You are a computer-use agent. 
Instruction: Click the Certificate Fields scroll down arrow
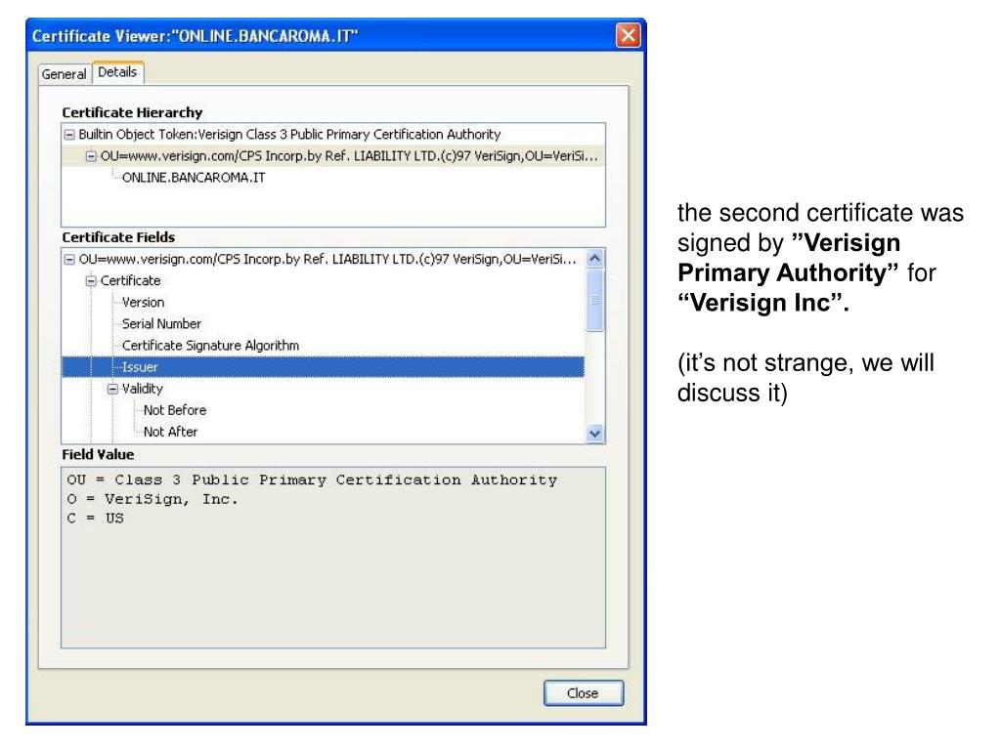click(595, 435)
